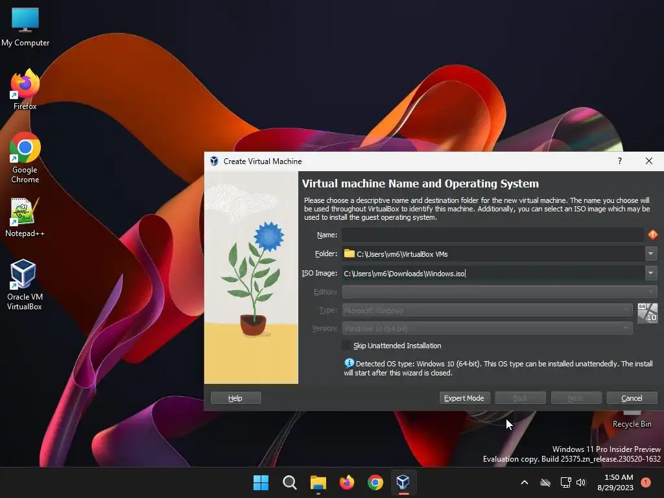Close the Create Virtual Machine dialog
664x498 pixels.
[648, 161]
